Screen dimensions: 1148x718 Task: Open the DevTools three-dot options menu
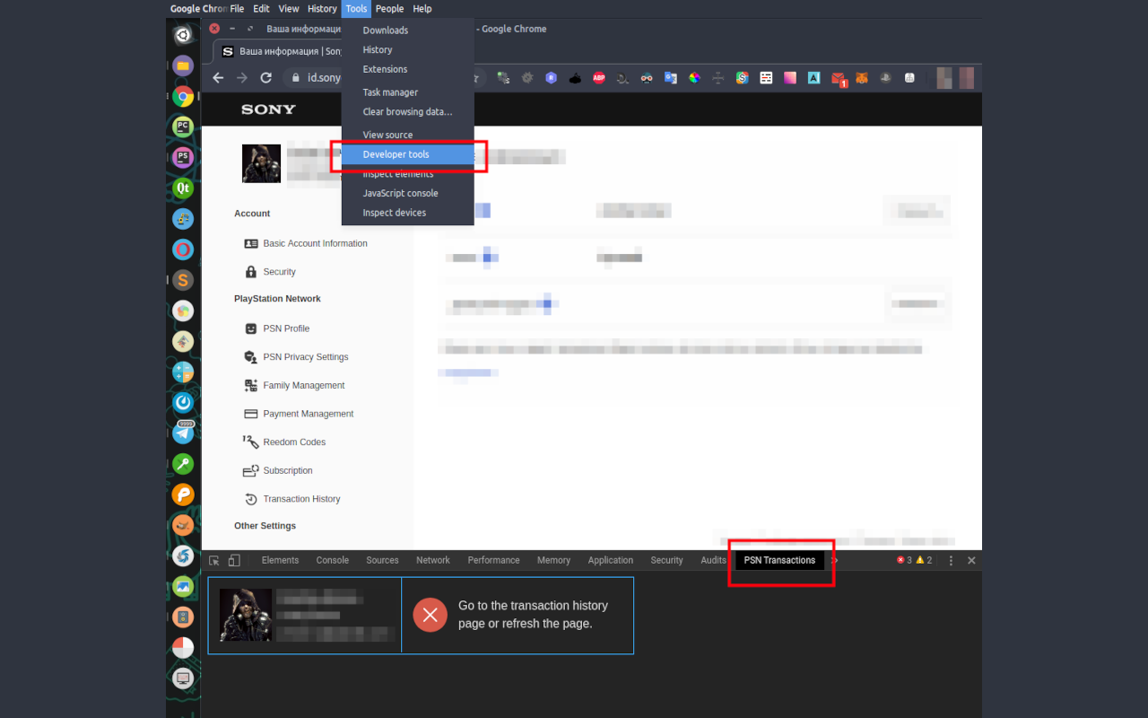click(x=951, y=560)
